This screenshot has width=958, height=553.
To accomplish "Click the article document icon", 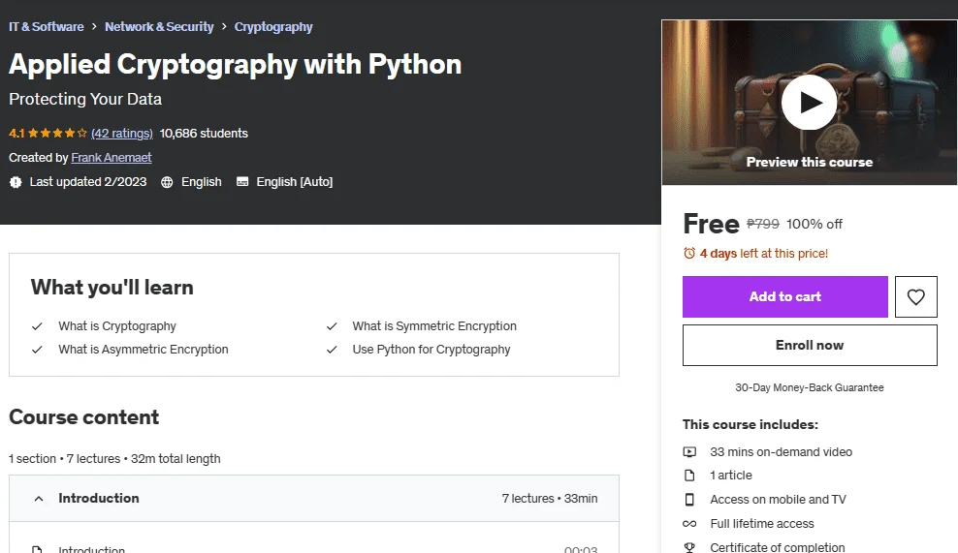I will (689, 476).
